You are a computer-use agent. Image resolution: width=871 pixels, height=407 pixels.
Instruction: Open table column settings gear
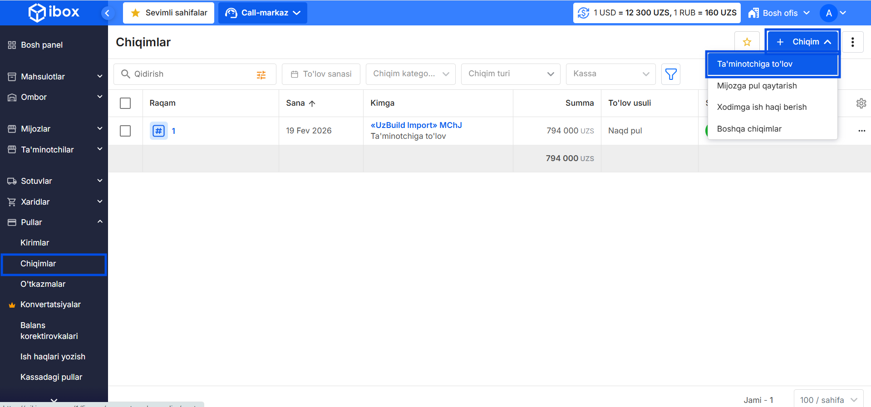[x=861, y=103]
